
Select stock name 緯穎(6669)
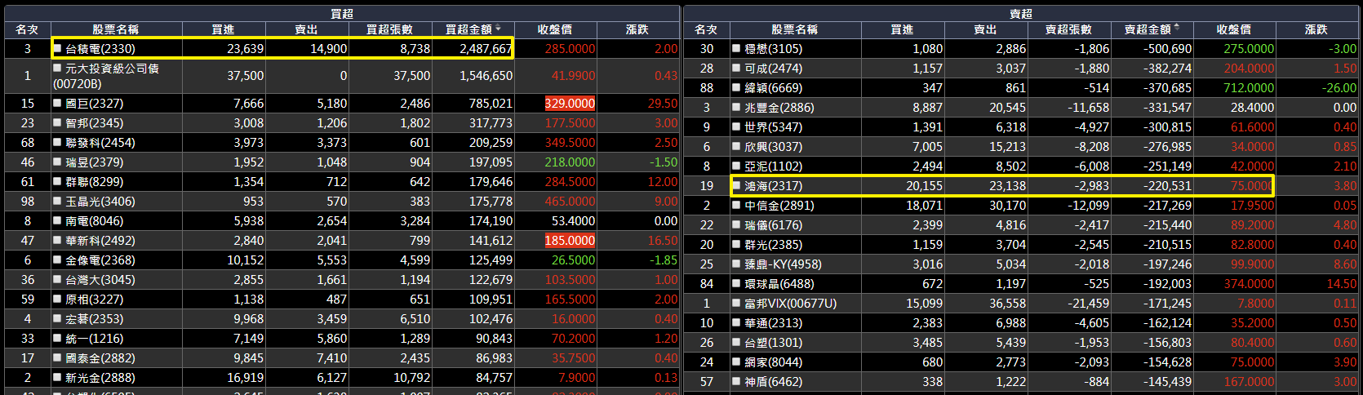pos(774,88)
